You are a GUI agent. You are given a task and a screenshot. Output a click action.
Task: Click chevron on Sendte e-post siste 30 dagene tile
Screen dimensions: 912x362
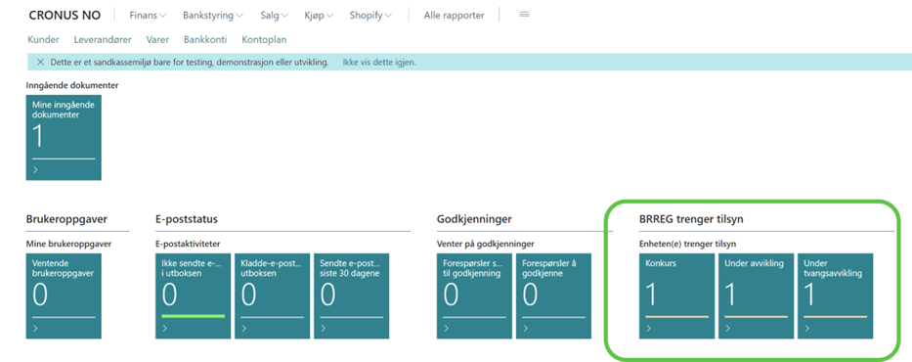point(324,328)
